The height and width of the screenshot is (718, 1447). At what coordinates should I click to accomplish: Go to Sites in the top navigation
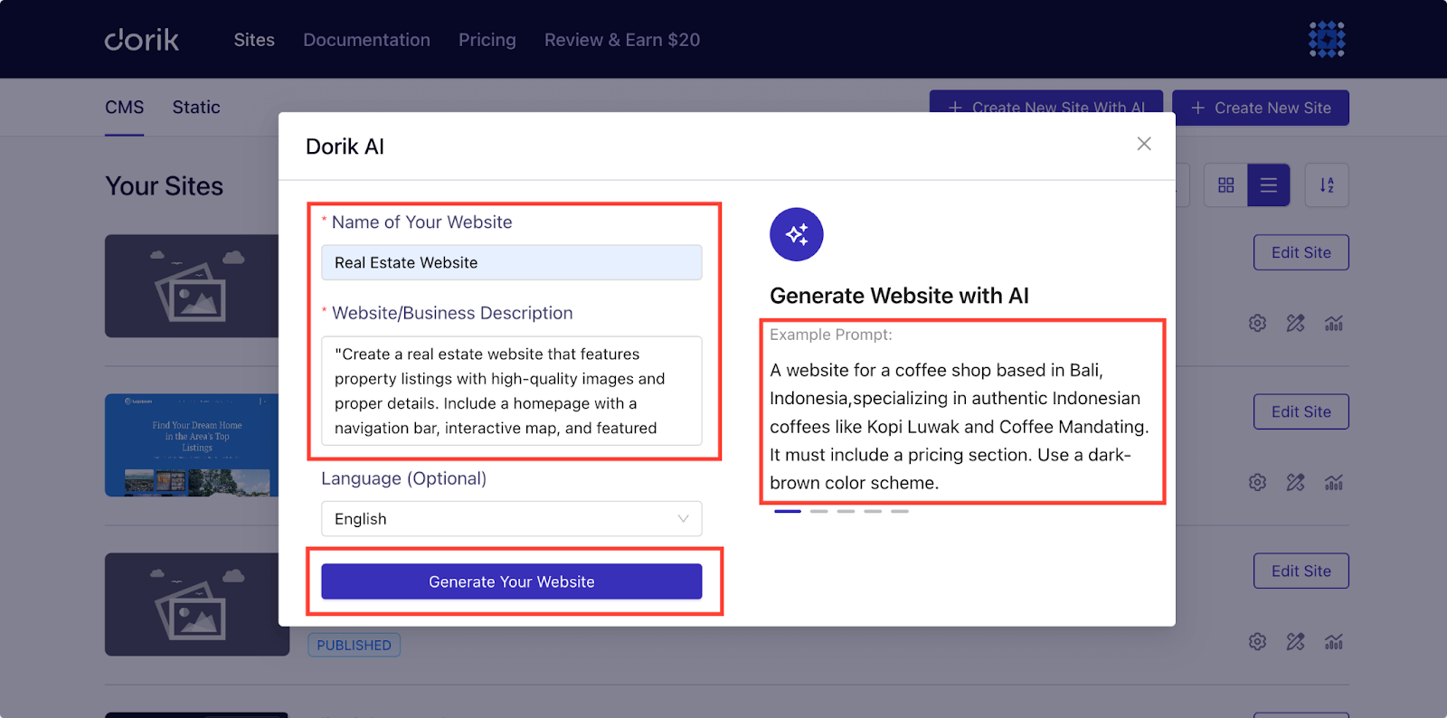[254, 40]
